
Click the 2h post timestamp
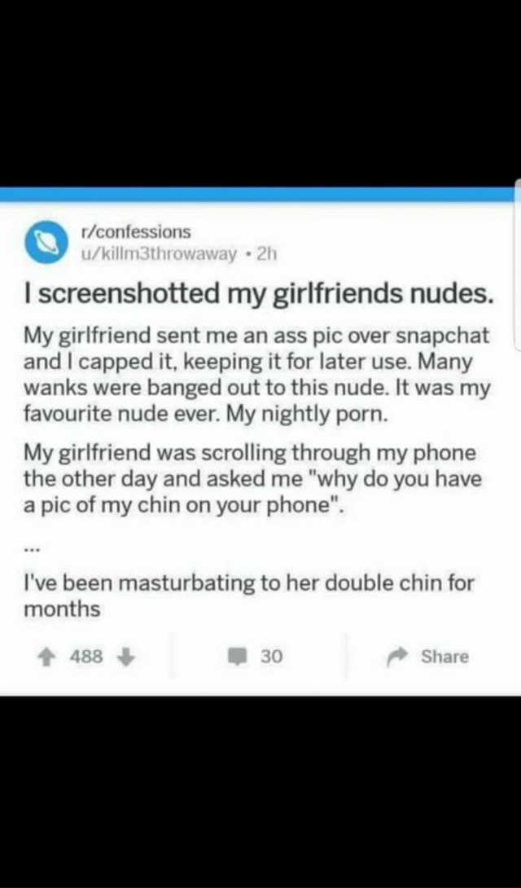pos(266,254)
